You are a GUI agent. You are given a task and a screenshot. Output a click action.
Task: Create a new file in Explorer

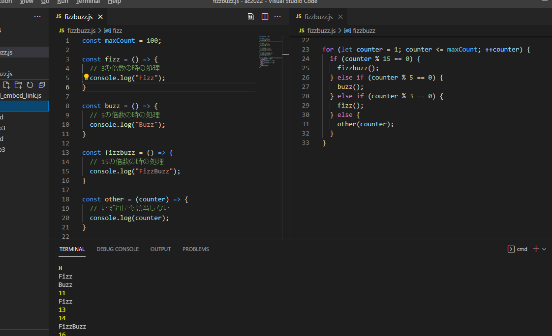[x=7, y=84]
